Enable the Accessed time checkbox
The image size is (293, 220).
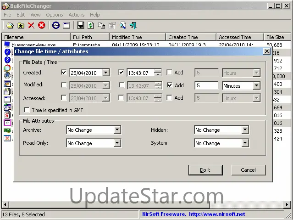[121, 97]
